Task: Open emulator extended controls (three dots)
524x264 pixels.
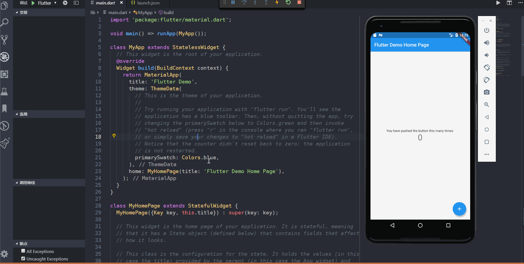Action: [x=487, y=154]
